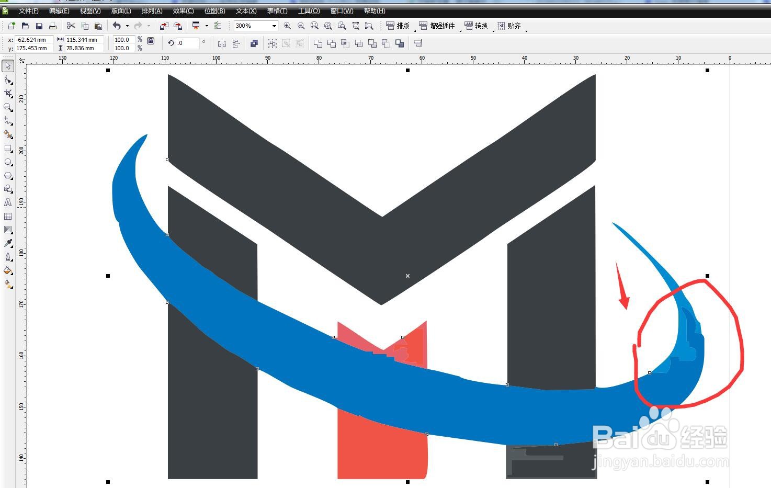Open the 300% zoom level dropdown
The image size is (771, 488).
[x=274, y=25]
